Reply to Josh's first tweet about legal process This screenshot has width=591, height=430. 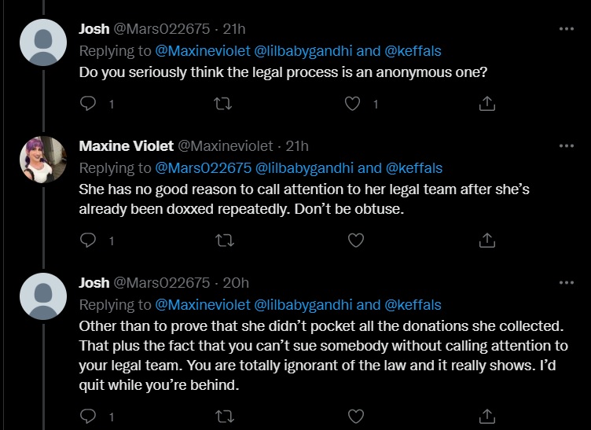(88, 103)
